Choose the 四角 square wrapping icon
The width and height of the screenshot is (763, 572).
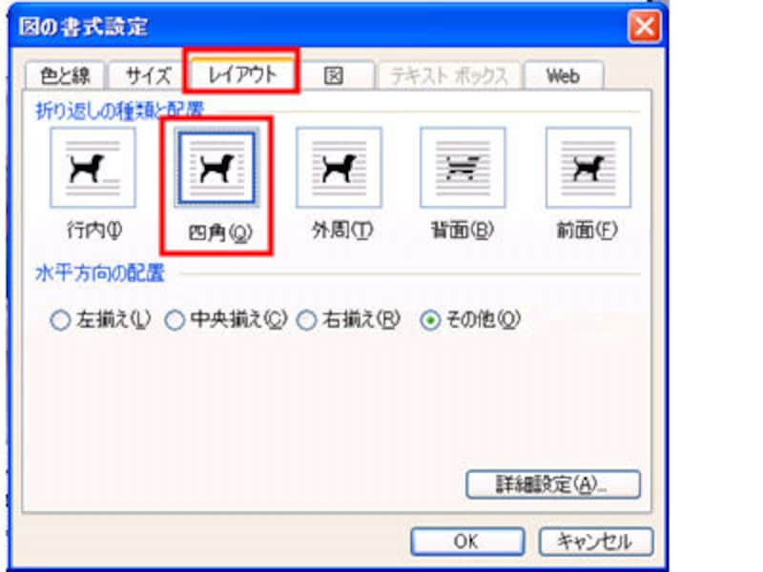tap(217, 168)
